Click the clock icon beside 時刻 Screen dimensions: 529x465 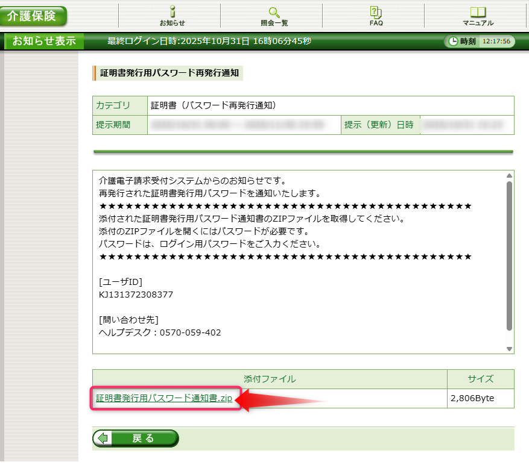coord(453,42)
